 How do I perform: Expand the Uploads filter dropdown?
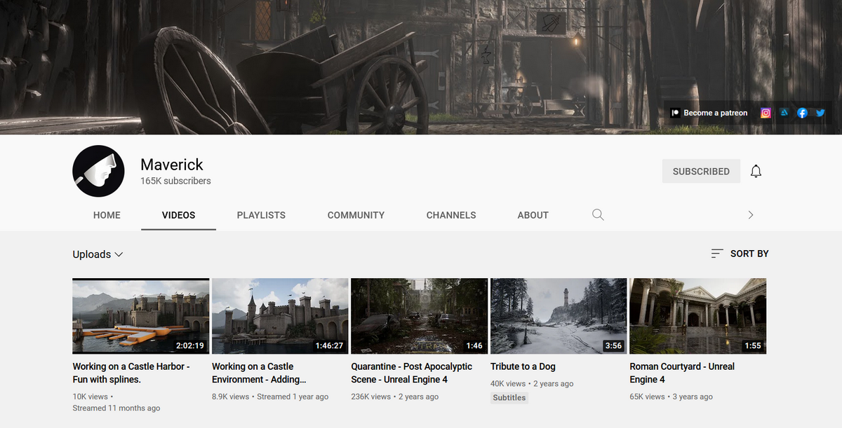[x=98, y=254]
